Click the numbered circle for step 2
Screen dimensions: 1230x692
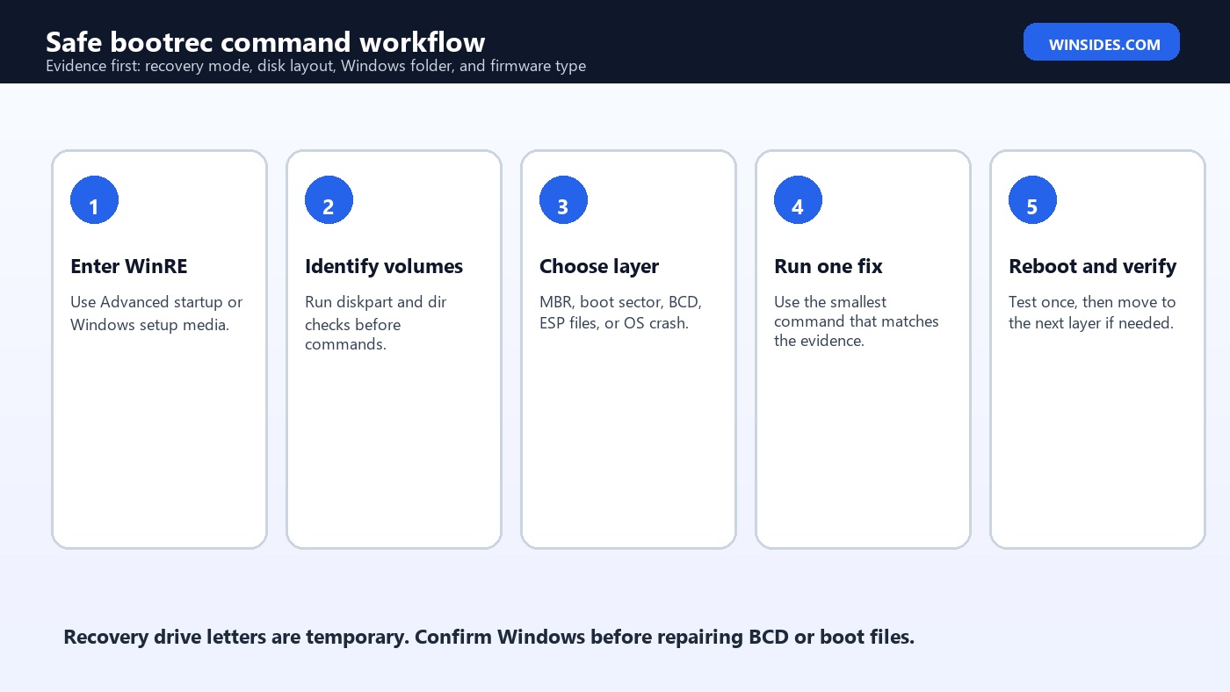coord(329,200)
